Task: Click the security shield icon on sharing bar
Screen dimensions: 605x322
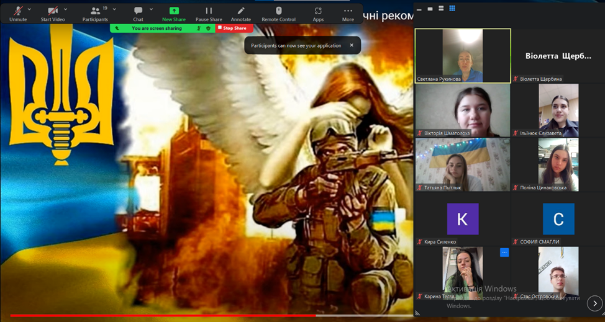Action: 208,28
